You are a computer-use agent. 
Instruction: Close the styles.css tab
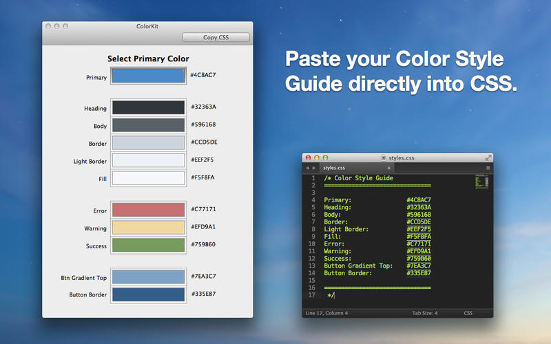[389, 167]
